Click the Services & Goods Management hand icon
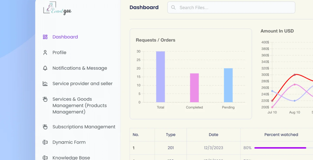This screenshot has width=313, height=160. click(x=45, y=99)
